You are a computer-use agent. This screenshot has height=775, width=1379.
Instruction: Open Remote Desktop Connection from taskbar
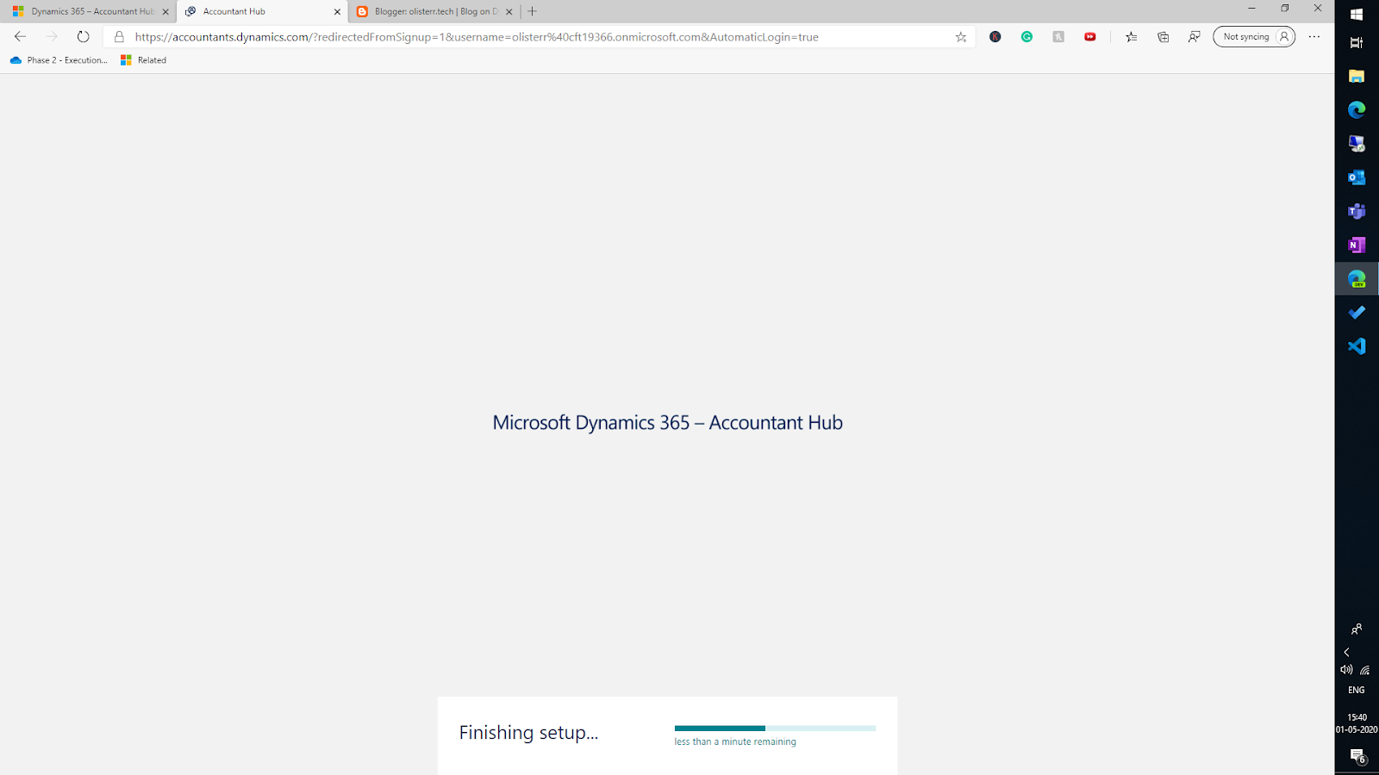pyautogui.click(x=1357, y=143)
